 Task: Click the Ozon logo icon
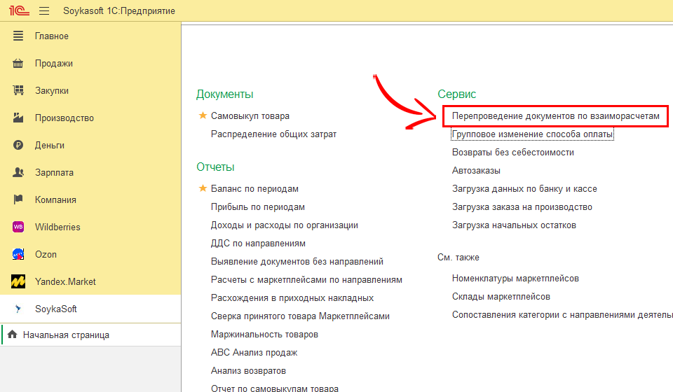[19, 255]
